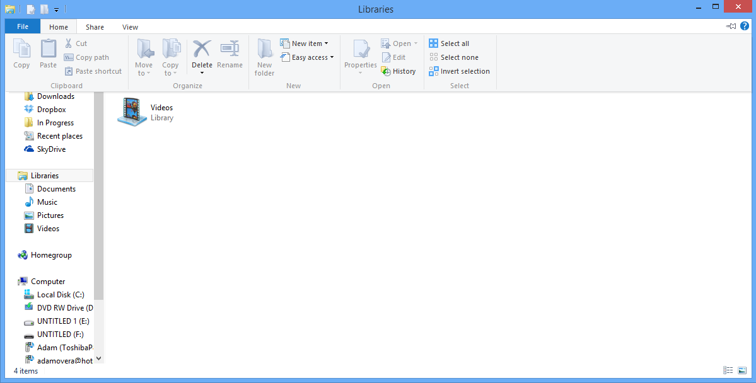
Task: Open the New item dropdown
Action: coord(305,43)
